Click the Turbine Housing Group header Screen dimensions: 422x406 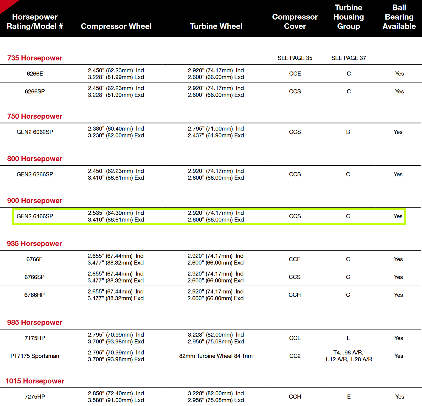pos(348,17)
